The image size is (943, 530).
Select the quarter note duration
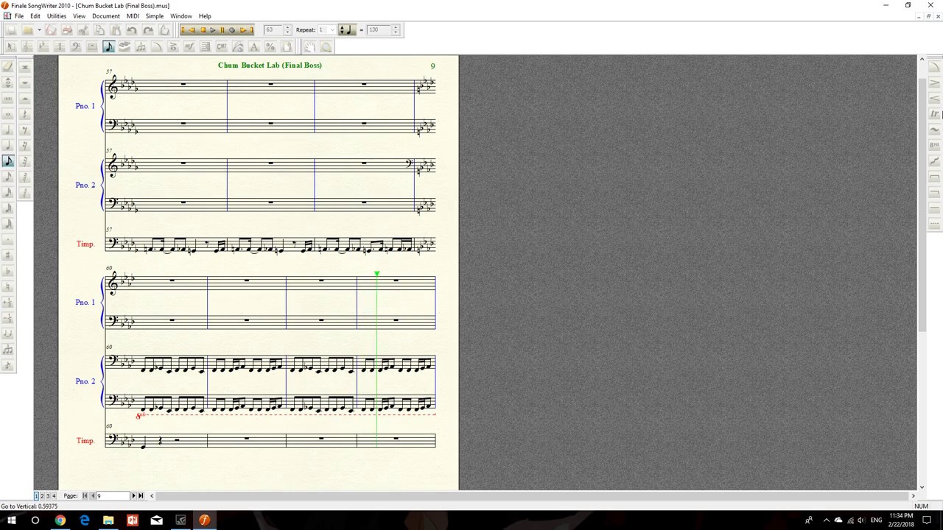[8, 146]
